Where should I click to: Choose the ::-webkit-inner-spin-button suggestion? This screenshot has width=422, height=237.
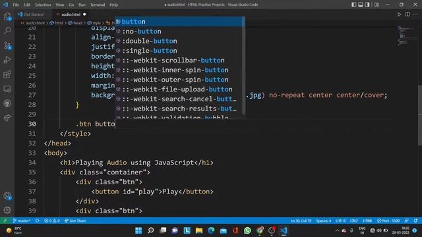(179, 70)
